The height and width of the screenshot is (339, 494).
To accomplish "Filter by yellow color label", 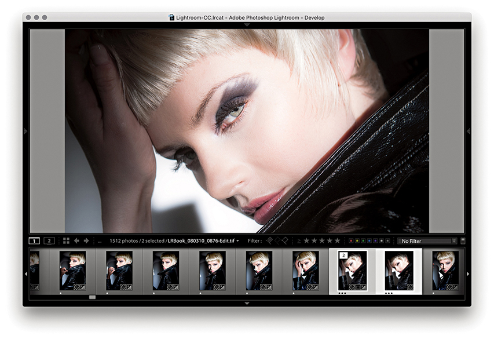I will [357, 241].
